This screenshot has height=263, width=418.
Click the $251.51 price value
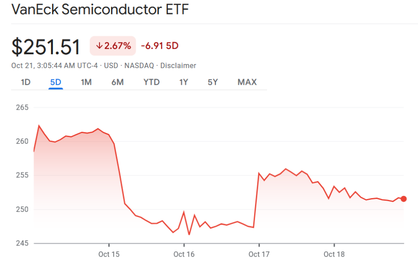(x=46, y=47)
